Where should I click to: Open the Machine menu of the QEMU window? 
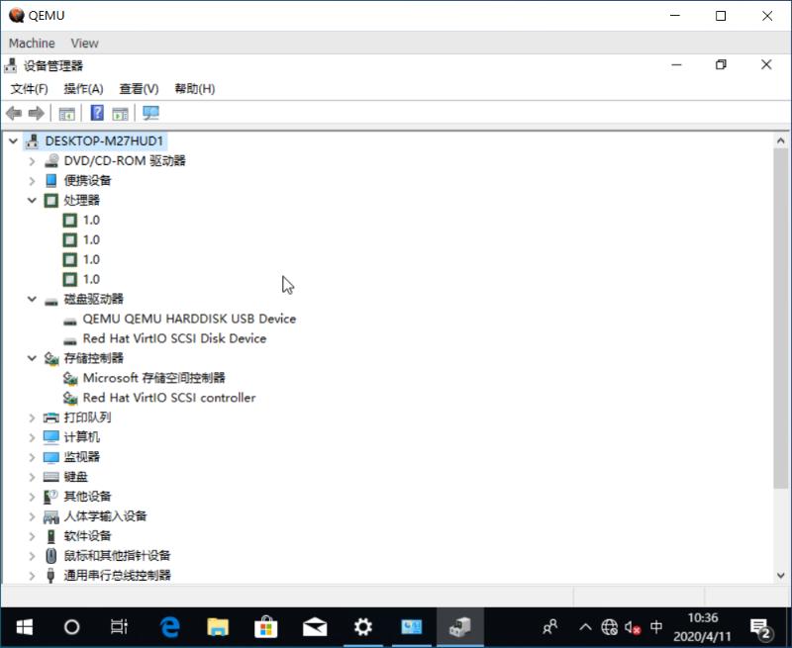coord(32,43)
